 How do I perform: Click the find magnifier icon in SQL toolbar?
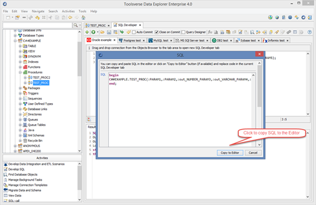click(x=252, y=32)
